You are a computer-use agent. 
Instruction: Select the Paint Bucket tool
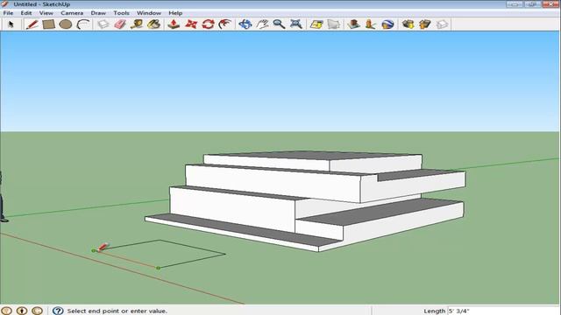coord(154,24)
